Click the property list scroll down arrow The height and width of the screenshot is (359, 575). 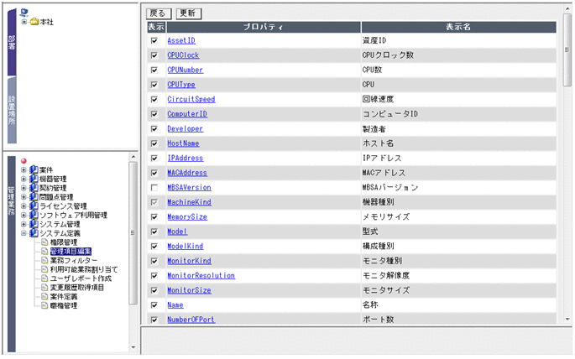(567, 319)
